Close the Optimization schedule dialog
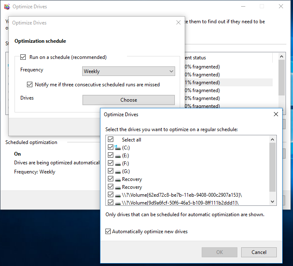Screen dimensions: 293x266 point(178,22)
